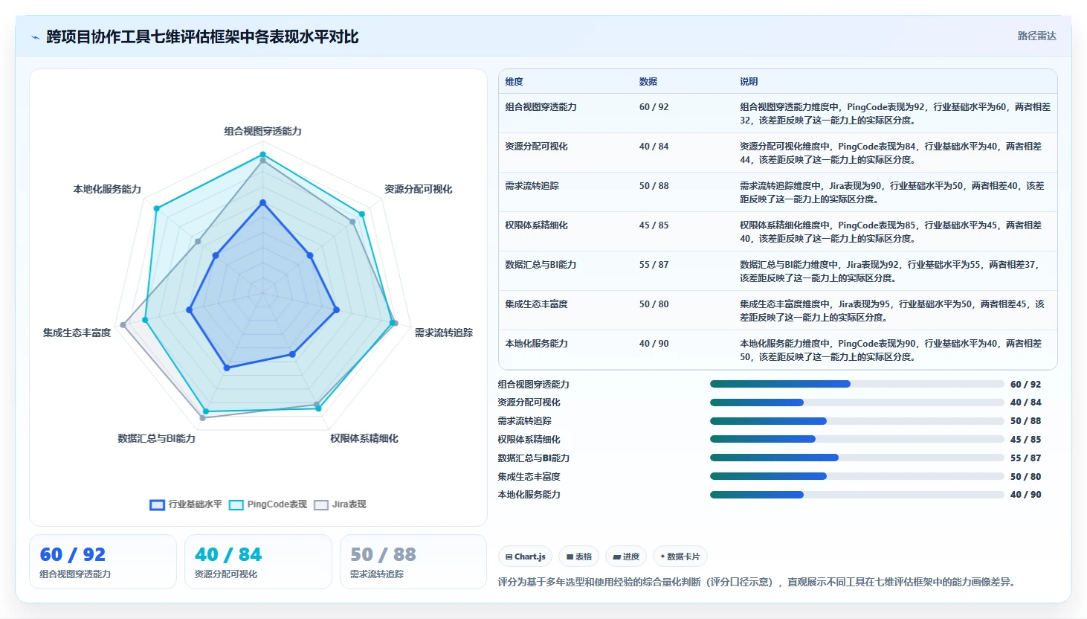1087x619 pixels.
Task: Toggle Jira表现 legend swatch
Action: [321, 504]
